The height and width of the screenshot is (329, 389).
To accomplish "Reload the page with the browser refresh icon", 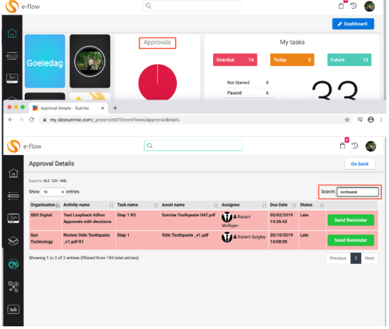I will tap(32, 120).
